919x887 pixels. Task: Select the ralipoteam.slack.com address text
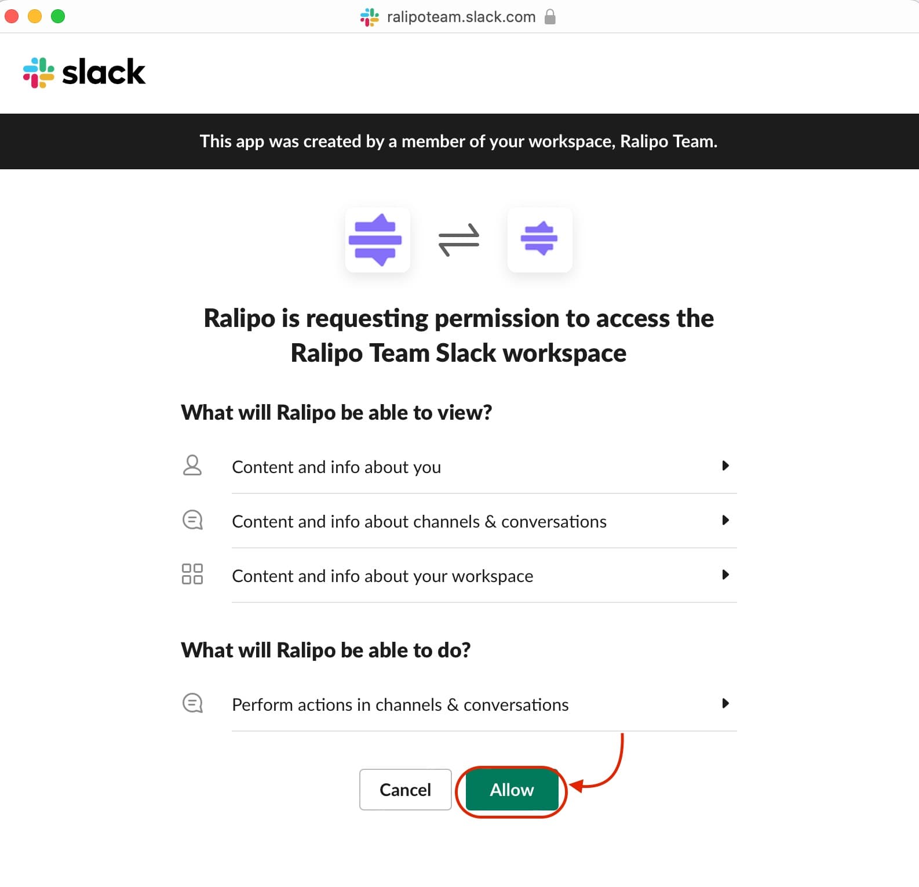click(x=461, y=17)
